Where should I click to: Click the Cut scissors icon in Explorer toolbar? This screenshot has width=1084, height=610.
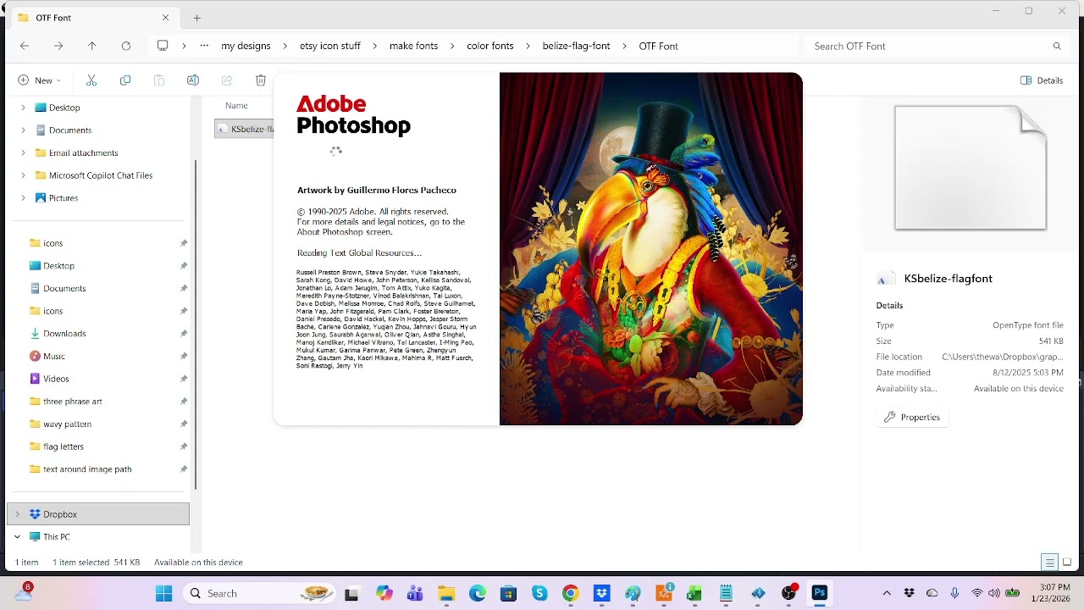coord(91,80)
